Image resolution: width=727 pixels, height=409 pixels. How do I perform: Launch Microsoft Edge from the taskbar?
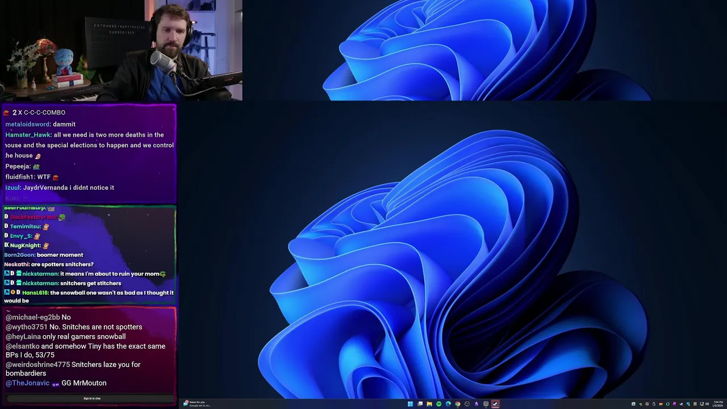click(x=448, y=404)
